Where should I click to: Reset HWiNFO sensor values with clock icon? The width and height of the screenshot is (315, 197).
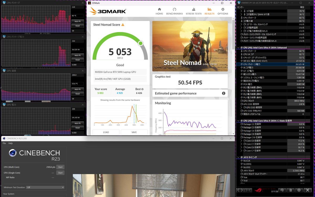pyautogui.click(x=282, y=190)
